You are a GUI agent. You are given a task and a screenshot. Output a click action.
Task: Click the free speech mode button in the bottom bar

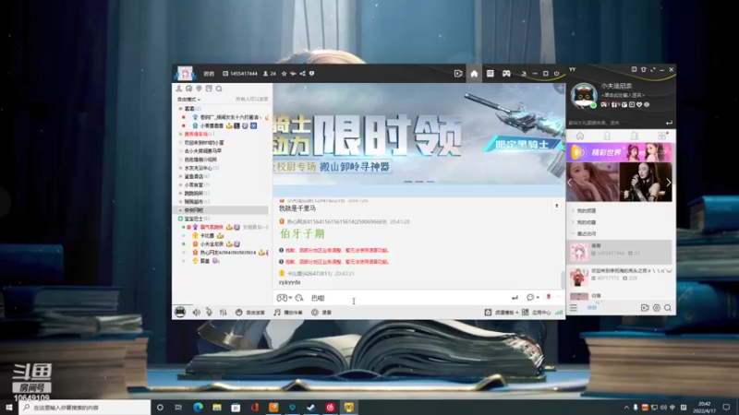pyautogui.click(x=250, y=313)
